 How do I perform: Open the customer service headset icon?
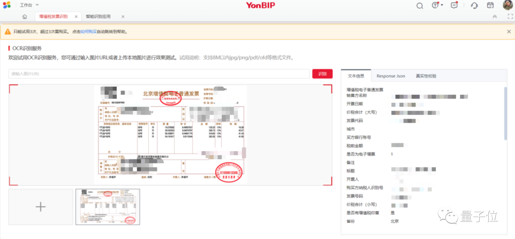[x=474, y=5]
